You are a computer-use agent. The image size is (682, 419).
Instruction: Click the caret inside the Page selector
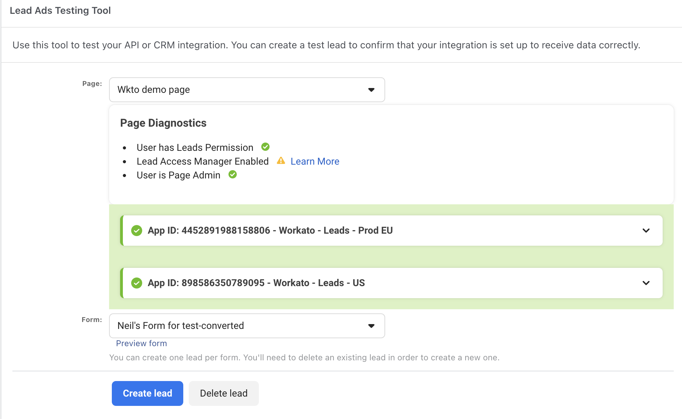click(371, 89)
